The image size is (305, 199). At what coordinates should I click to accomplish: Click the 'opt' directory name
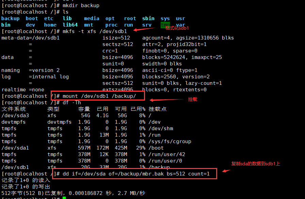pyautogui.click(x=110, y=18)
